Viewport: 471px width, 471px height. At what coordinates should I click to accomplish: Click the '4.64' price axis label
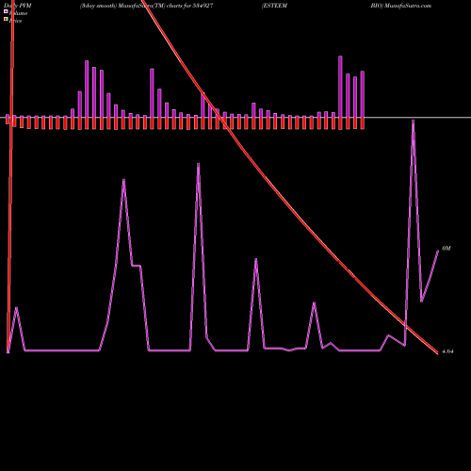point(447,351)
